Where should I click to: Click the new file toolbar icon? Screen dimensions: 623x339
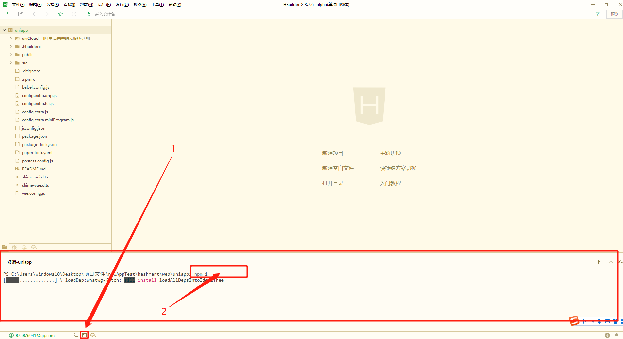tap(7, 14)
